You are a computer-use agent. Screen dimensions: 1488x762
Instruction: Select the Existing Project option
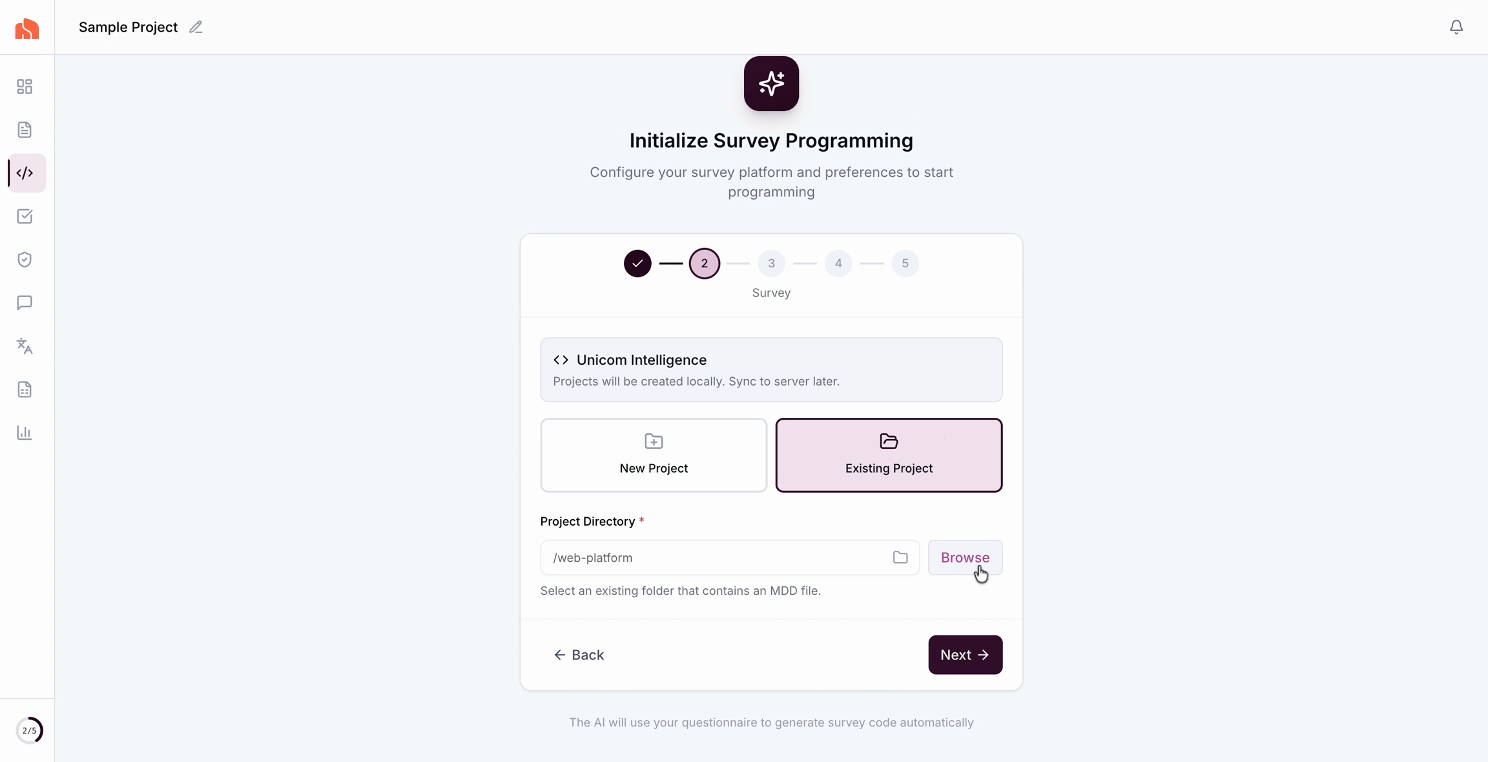point(889,455)
